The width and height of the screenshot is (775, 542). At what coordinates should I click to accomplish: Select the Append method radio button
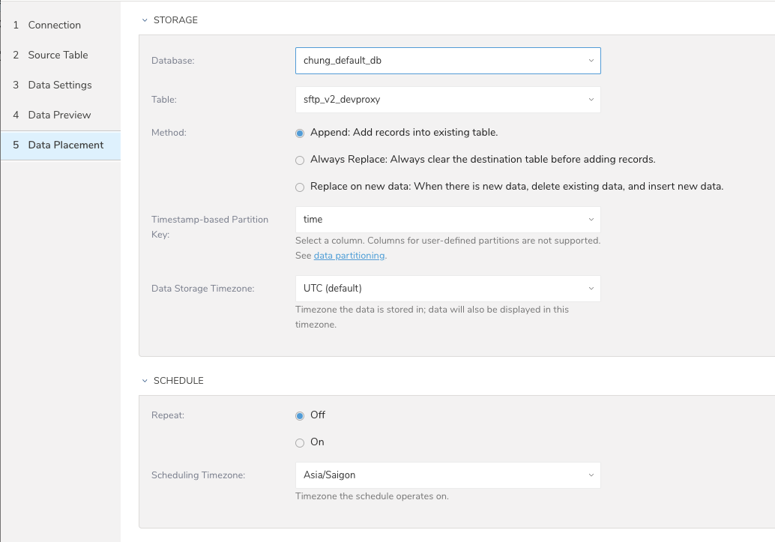point(301,133)
